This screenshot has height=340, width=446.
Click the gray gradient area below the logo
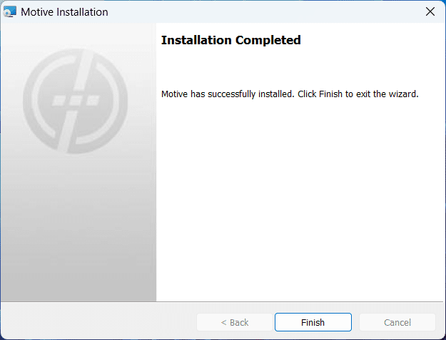click(78, 228)
